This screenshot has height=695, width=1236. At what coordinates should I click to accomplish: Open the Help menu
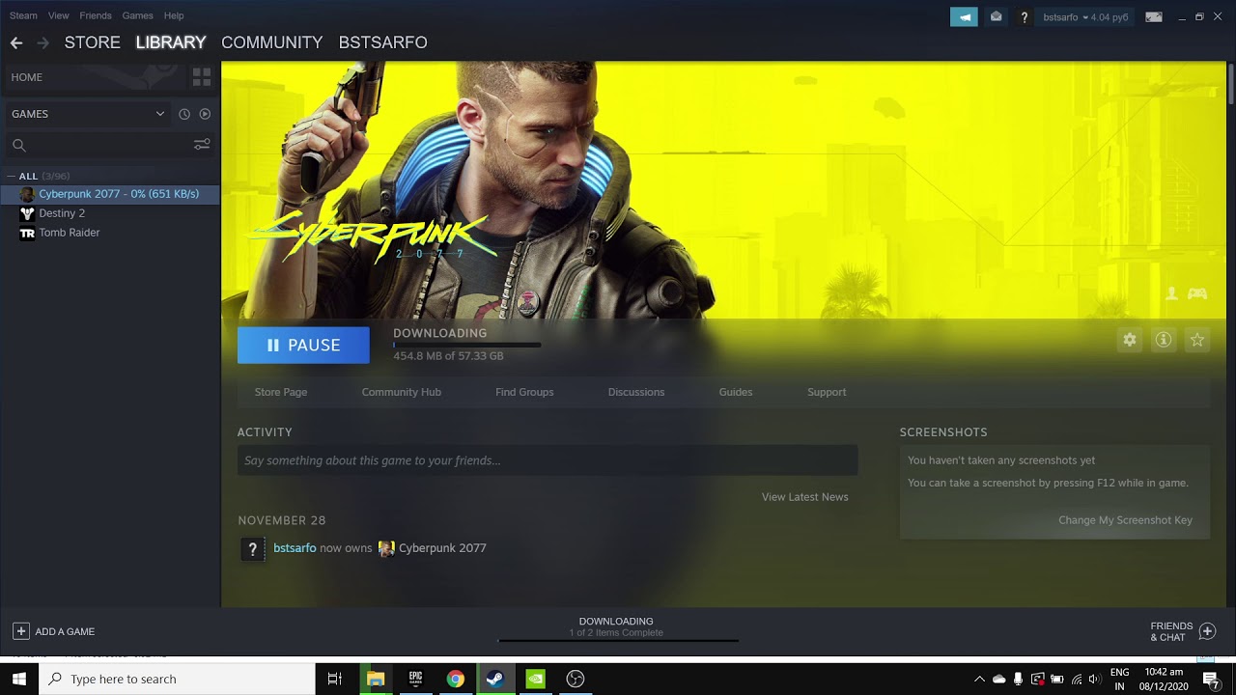coord(174,15)
